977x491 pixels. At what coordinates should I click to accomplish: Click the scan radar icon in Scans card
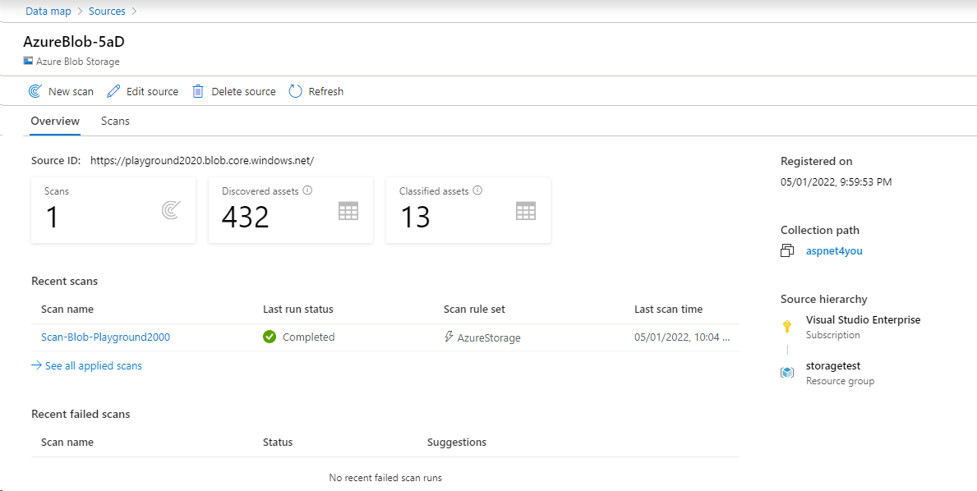click(171, 211)
